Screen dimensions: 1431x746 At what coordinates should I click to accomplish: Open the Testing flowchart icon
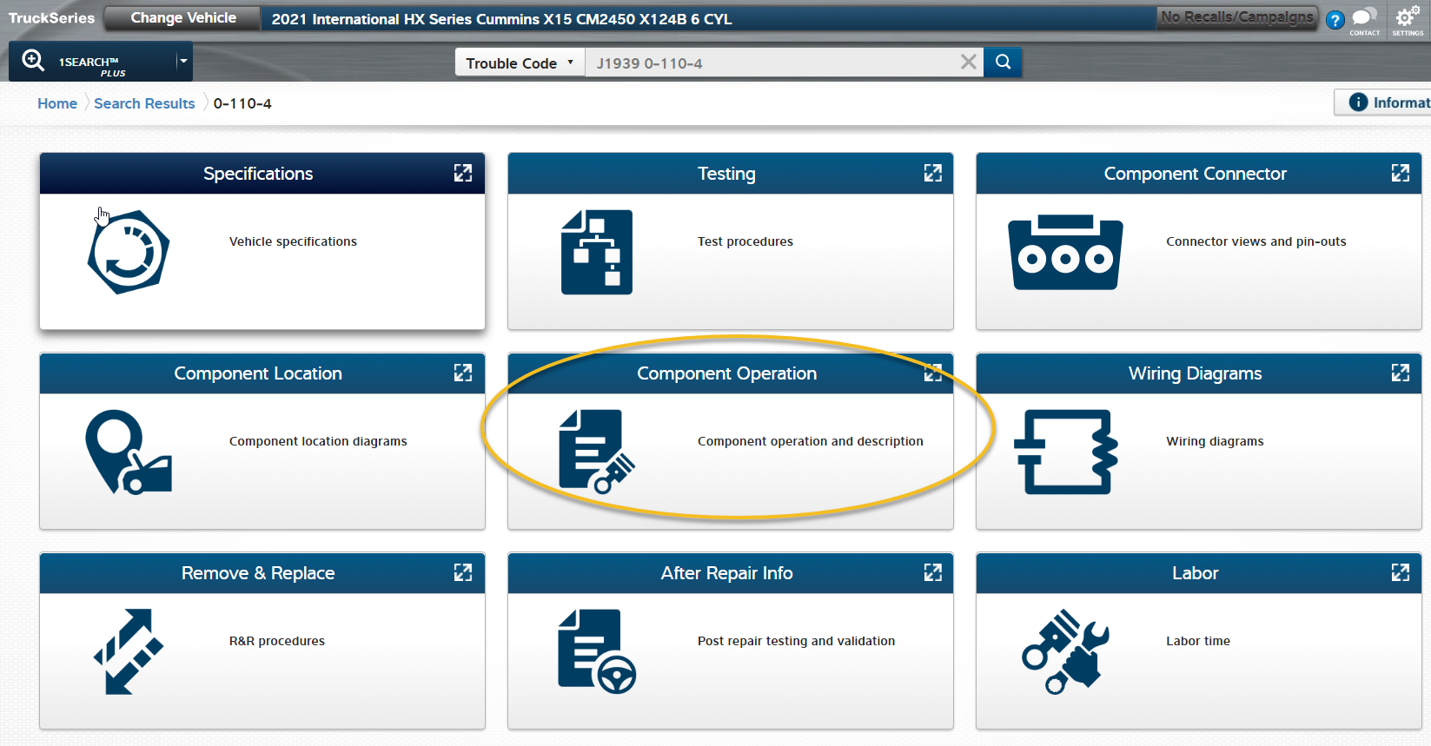point(596,252)
